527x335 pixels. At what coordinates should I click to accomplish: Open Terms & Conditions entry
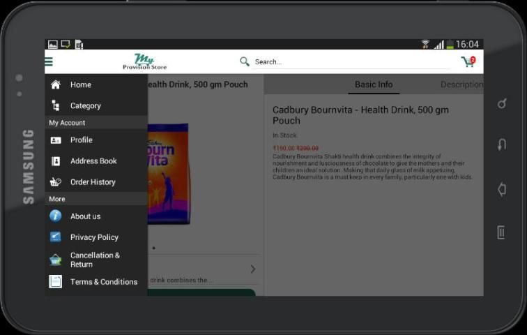pos(103,282)
